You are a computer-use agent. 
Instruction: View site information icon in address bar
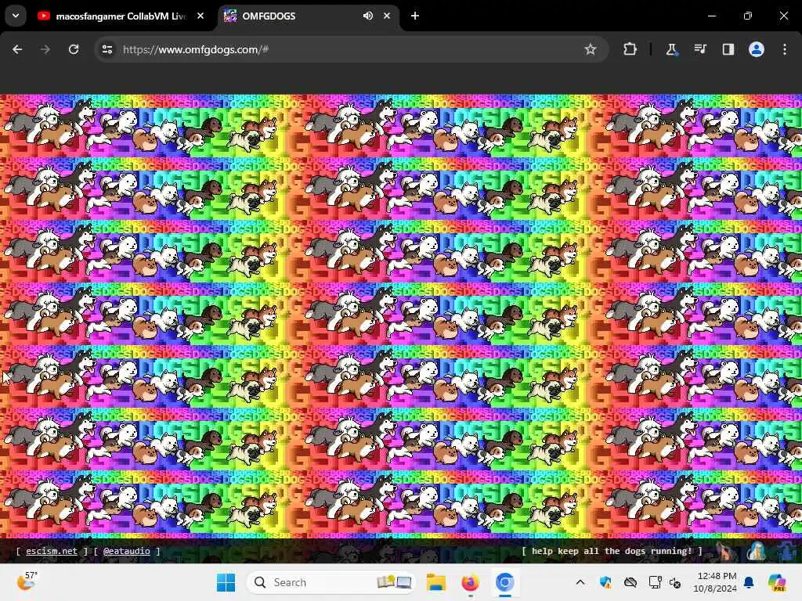pyautogui.click(x=107, y=49)
